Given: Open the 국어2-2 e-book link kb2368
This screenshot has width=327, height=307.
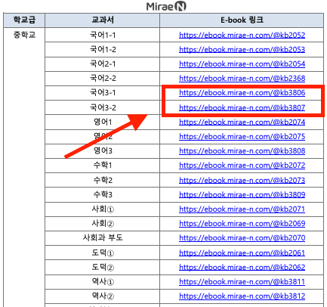Looking at the screenshot, I should (x=242, y=78).
